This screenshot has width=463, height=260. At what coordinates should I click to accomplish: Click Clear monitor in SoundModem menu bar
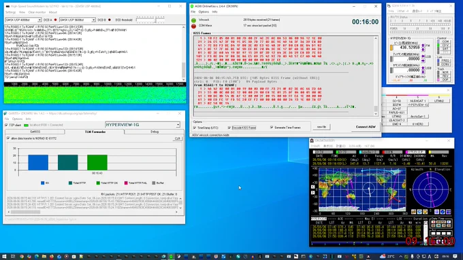pos(37,12)
